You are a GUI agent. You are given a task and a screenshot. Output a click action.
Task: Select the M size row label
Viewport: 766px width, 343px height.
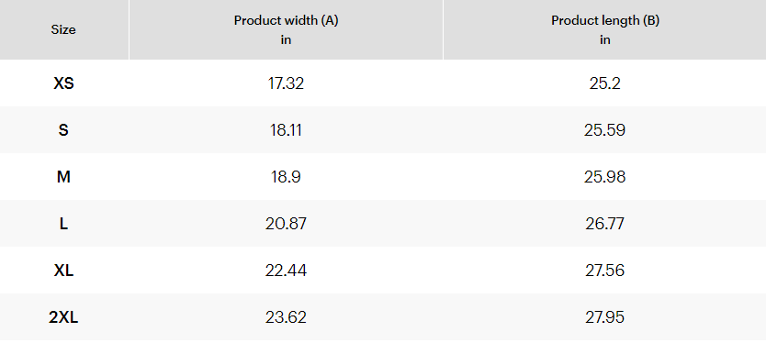coord(63,177)
